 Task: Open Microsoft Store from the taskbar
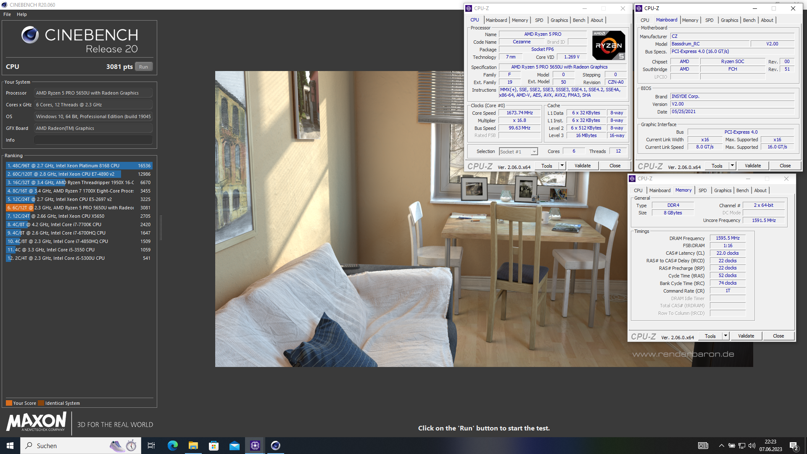tap(214, 446)
